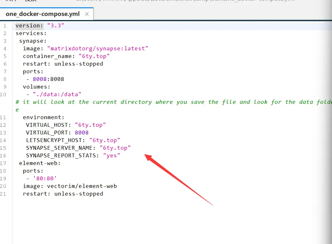Click the volumes: key

tap(36, 87)
